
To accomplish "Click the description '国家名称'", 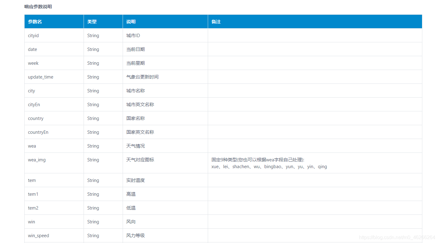I will pos(136,118).
